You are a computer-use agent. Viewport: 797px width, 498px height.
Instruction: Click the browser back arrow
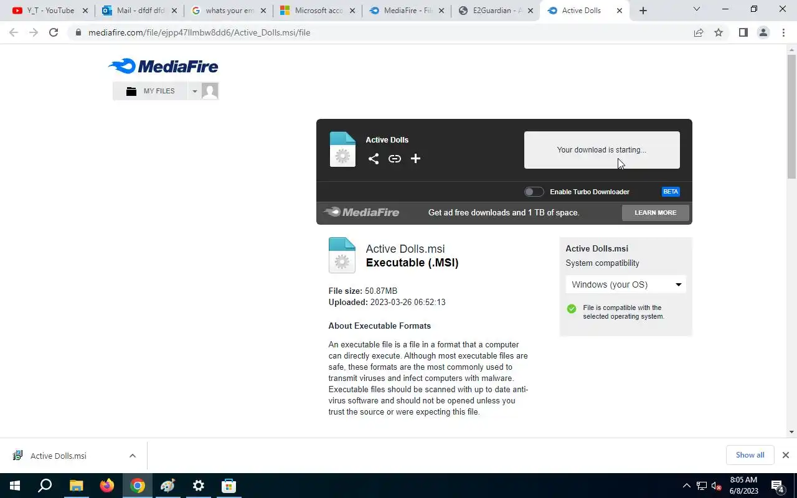pos(14,32)
